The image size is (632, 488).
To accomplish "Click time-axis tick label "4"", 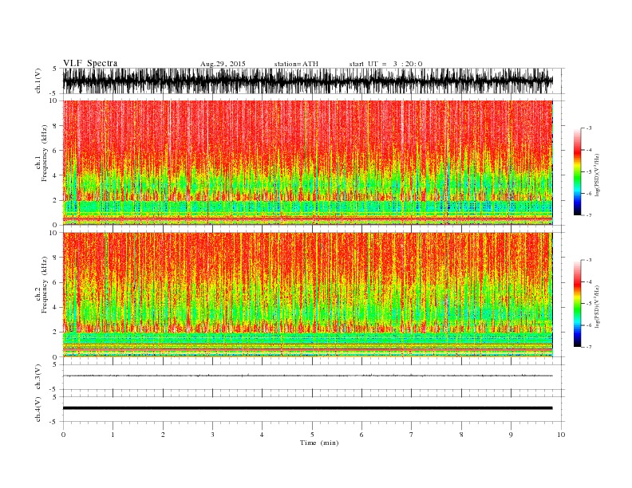I will click(263, 435).
